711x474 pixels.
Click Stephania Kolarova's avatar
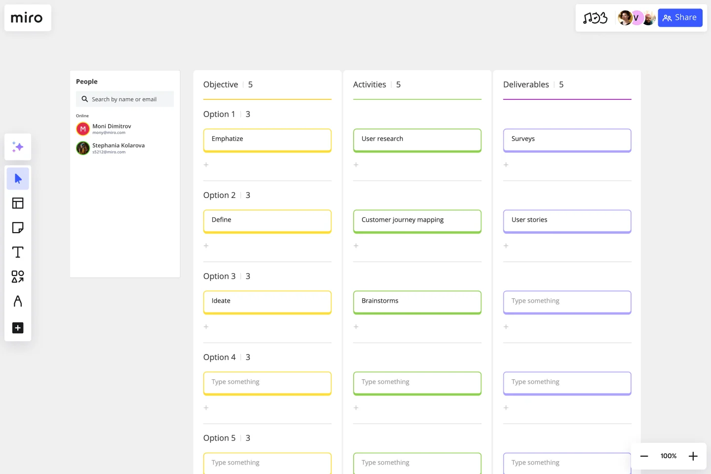[83, 148]
